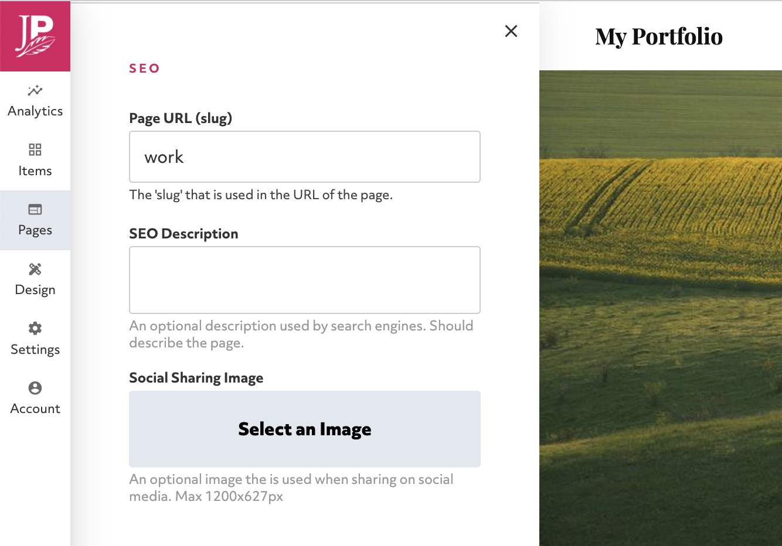782x546 pixels.
Task: Open the Settings gear icon
Action: click(35, 329)
